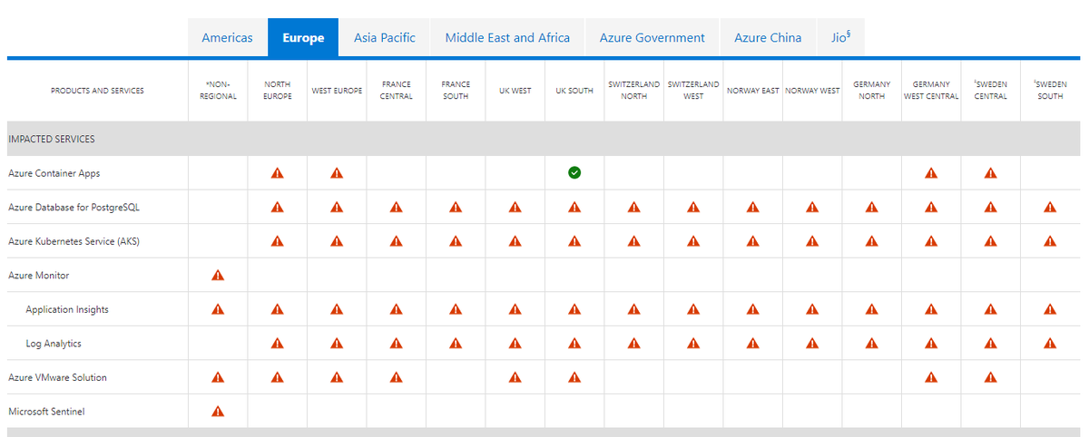Click AKS warning under Germany North
1089x437 pixels.
tap(872, 241)
